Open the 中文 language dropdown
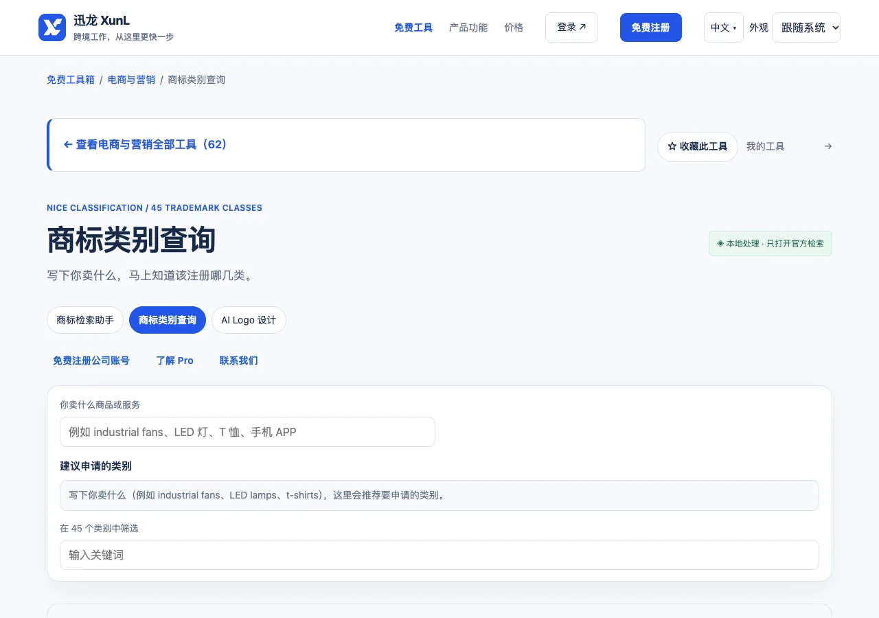This screenshot has height=618, width=879. point(724,27)
